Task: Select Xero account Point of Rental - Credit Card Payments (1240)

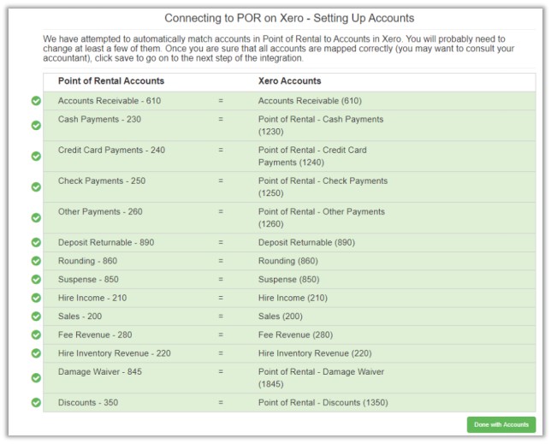Action: pyautogui.click(x=312, y=156)
